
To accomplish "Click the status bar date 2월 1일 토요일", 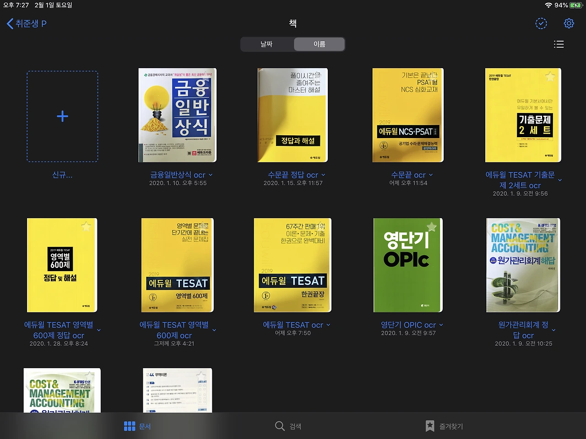I will click(53, 5).
